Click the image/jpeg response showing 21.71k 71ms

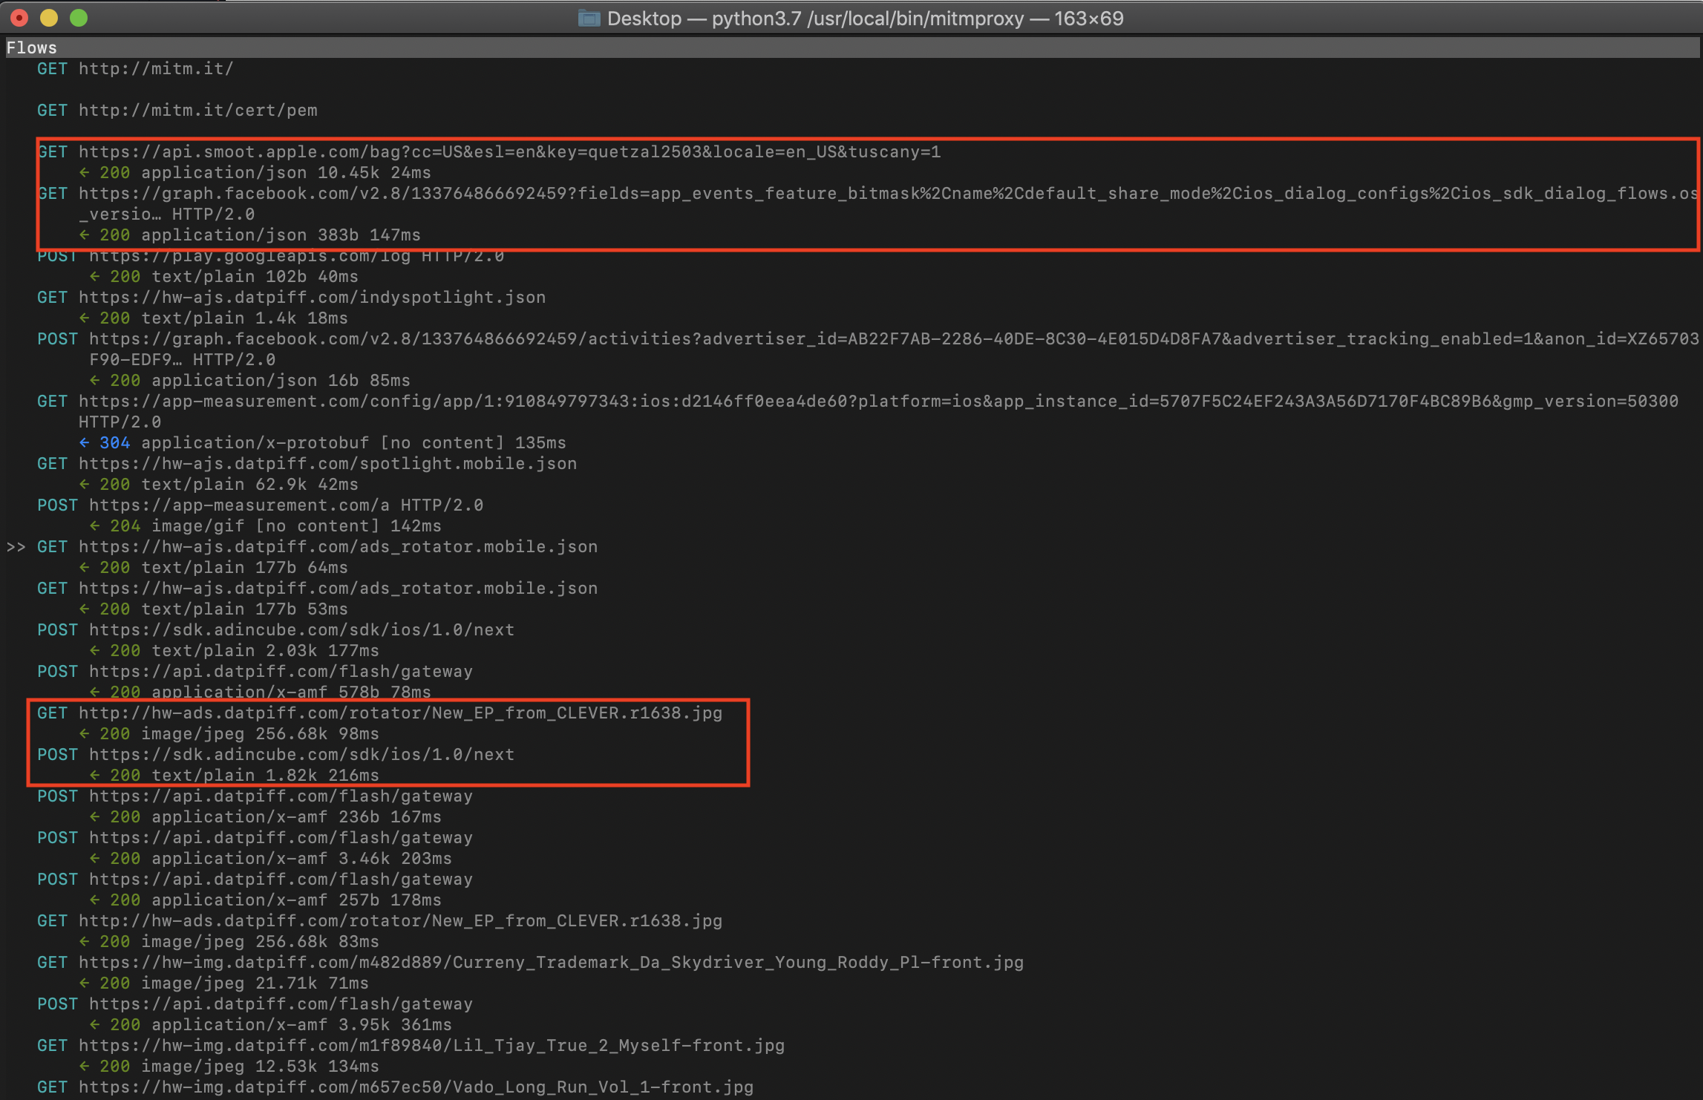pos(223,983)
